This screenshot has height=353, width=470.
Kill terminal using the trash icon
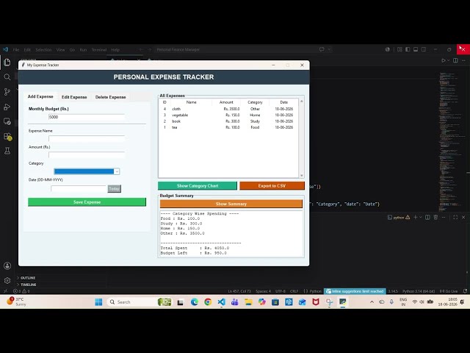pos(435,217)
